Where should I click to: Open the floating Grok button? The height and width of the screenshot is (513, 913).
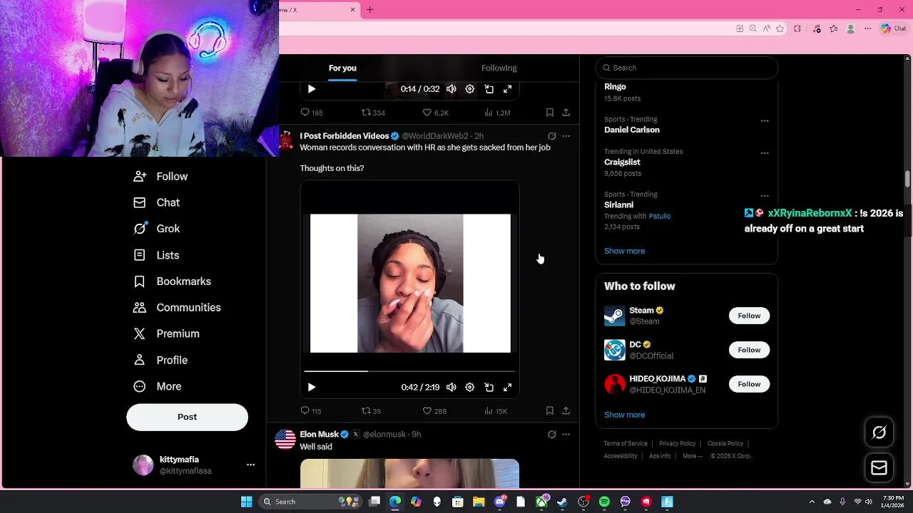pos(879,432)
